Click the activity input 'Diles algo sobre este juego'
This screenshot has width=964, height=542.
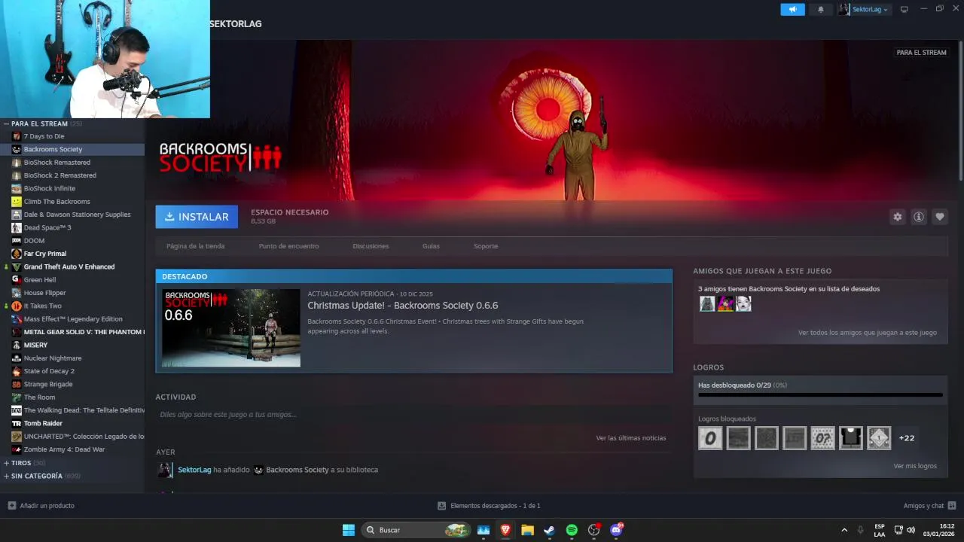tap(413, 415)
